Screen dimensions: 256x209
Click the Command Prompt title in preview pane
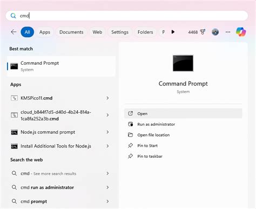tap(183, 84)
